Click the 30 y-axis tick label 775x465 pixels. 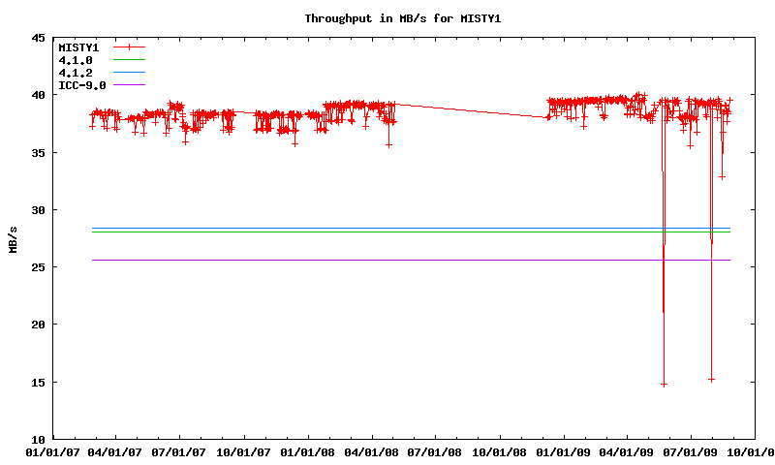38,210
